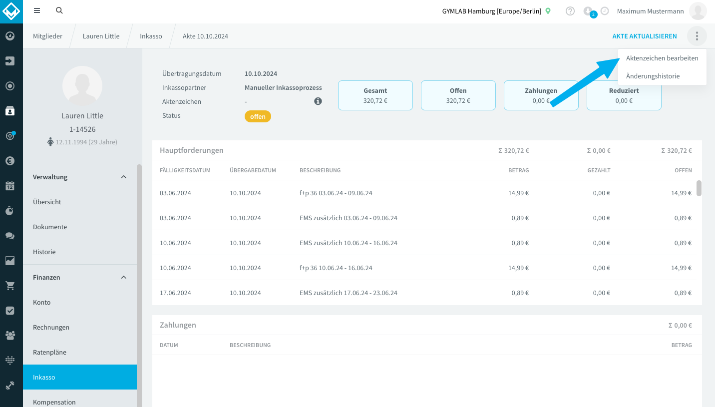Click the ÜBERGABEDATUM column header
The image size is (715, 407).
pyautogui.click(x=253, y=170)
